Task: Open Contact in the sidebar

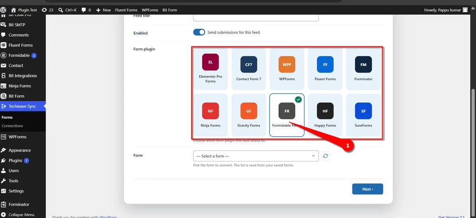Action: [x=23, y=65]
